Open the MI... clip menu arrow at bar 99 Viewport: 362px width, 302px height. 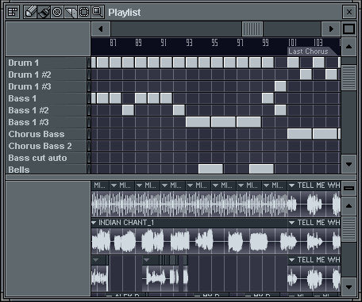pos(266,185)
